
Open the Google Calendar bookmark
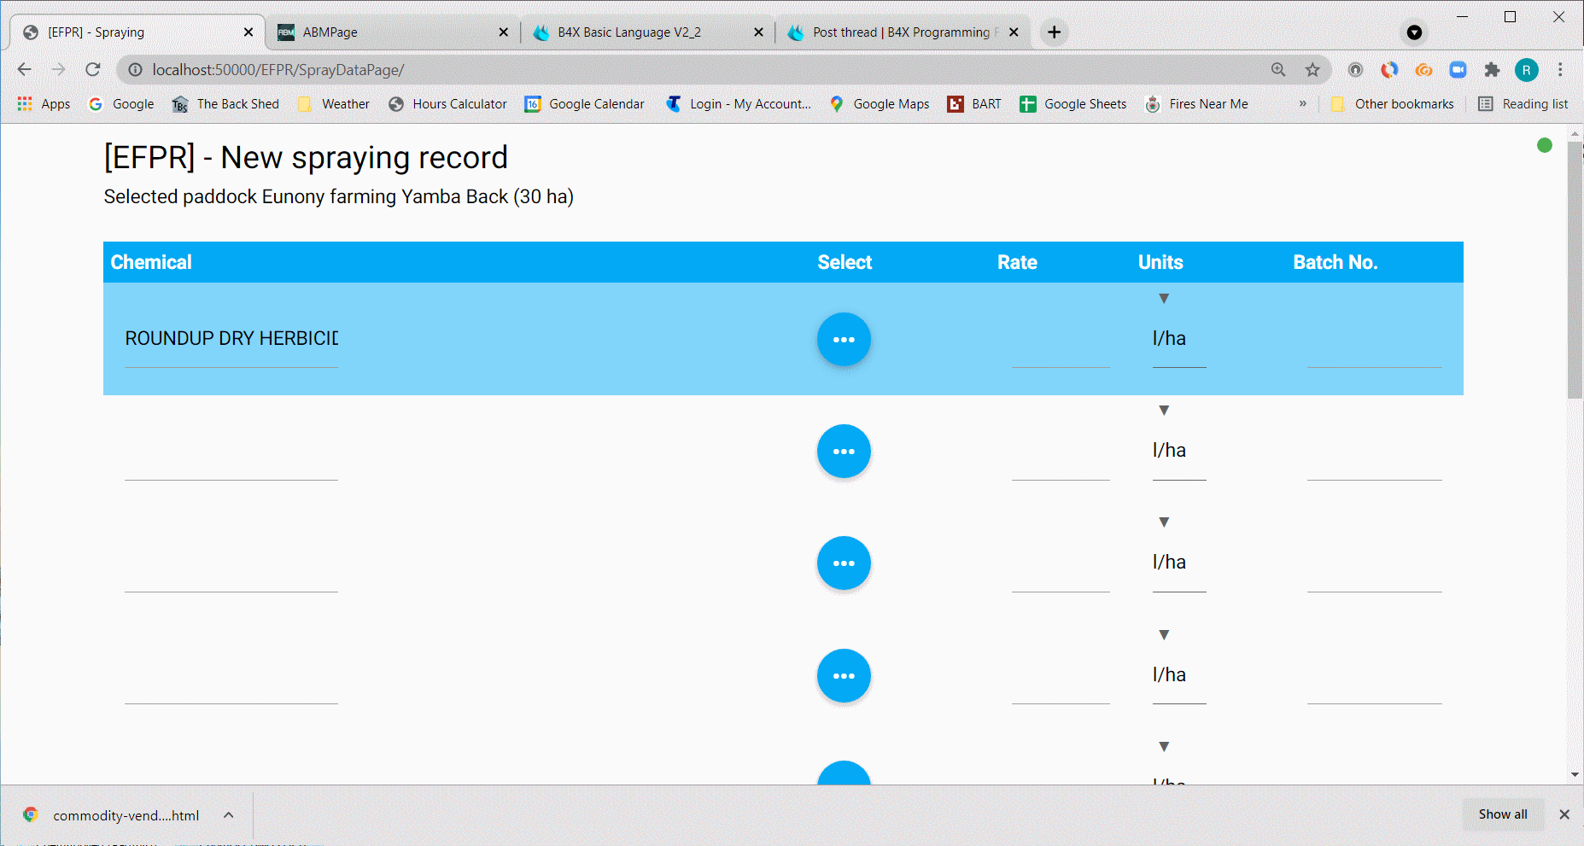coord(585,104)
